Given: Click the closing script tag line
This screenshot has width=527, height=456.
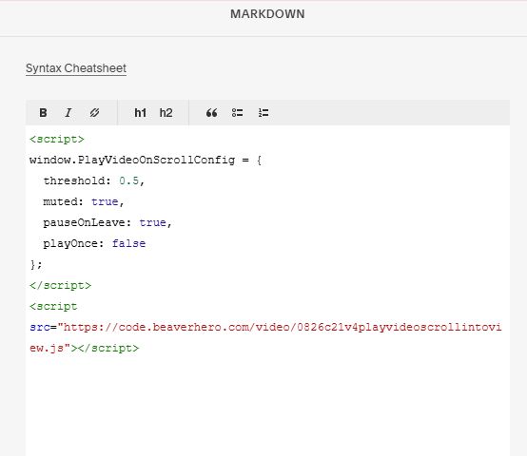Looking at the screenshot, I should point(60,285).
